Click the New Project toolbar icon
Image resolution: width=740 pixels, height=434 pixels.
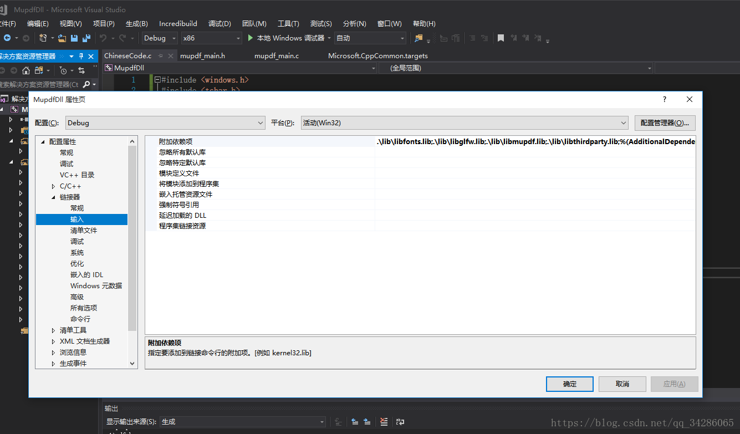coord(43,38)
